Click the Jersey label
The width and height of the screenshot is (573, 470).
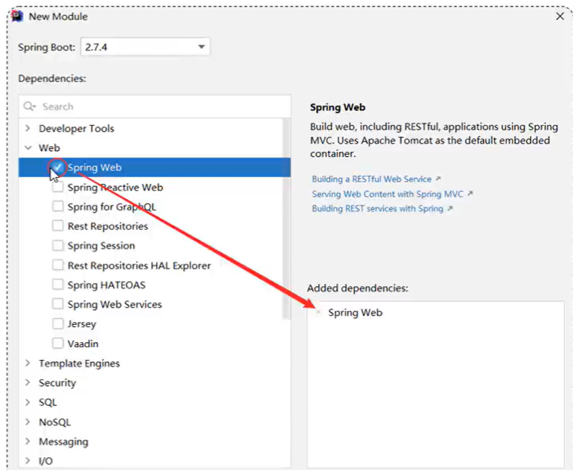coord(82,324)
